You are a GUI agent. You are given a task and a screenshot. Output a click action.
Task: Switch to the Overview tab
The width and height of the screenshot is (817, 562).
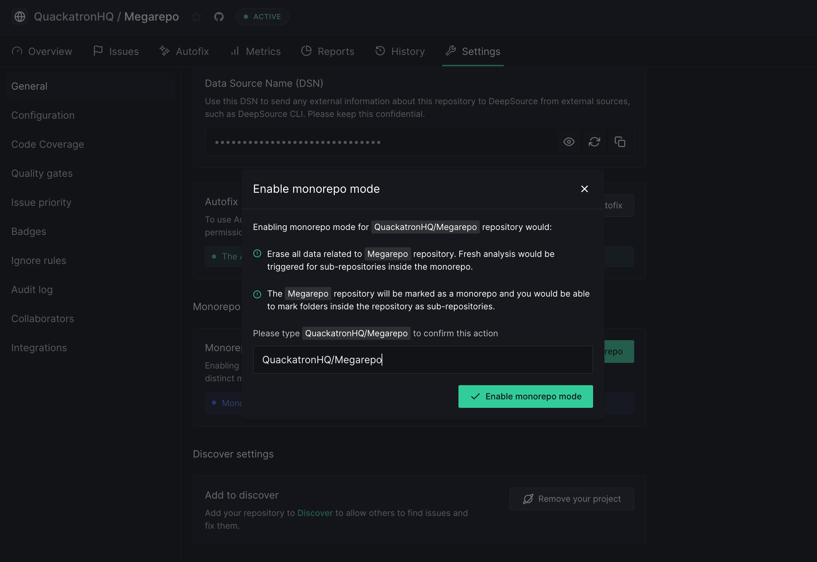tap(42, 51)
